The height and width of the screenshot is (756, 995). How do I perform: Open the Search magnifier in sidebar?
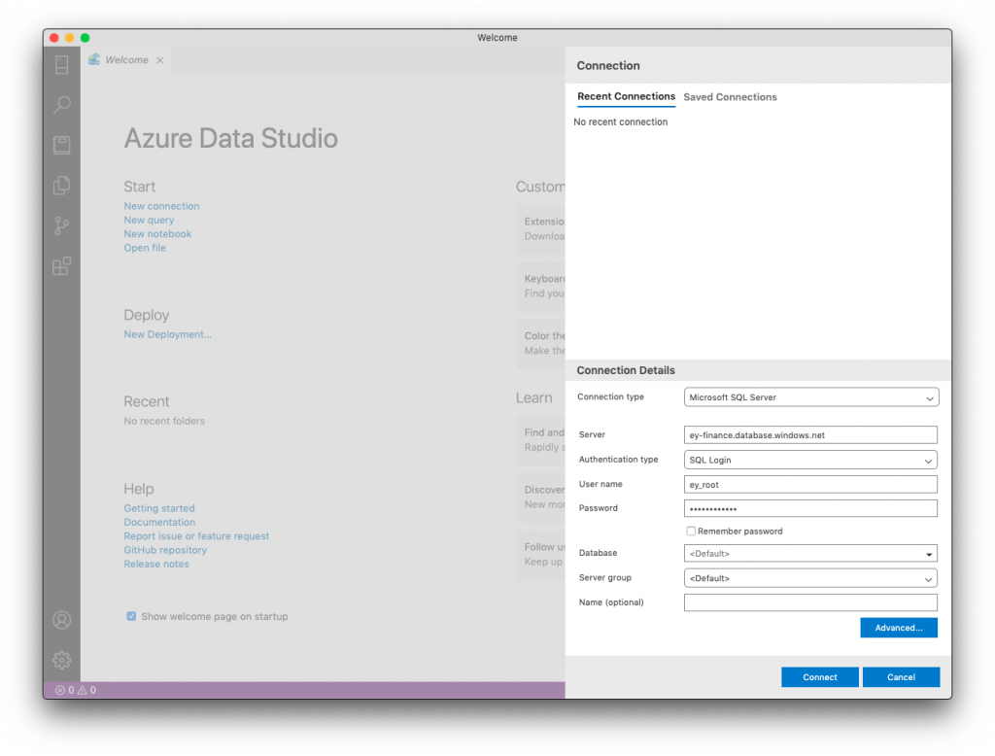tap(62, 104)
